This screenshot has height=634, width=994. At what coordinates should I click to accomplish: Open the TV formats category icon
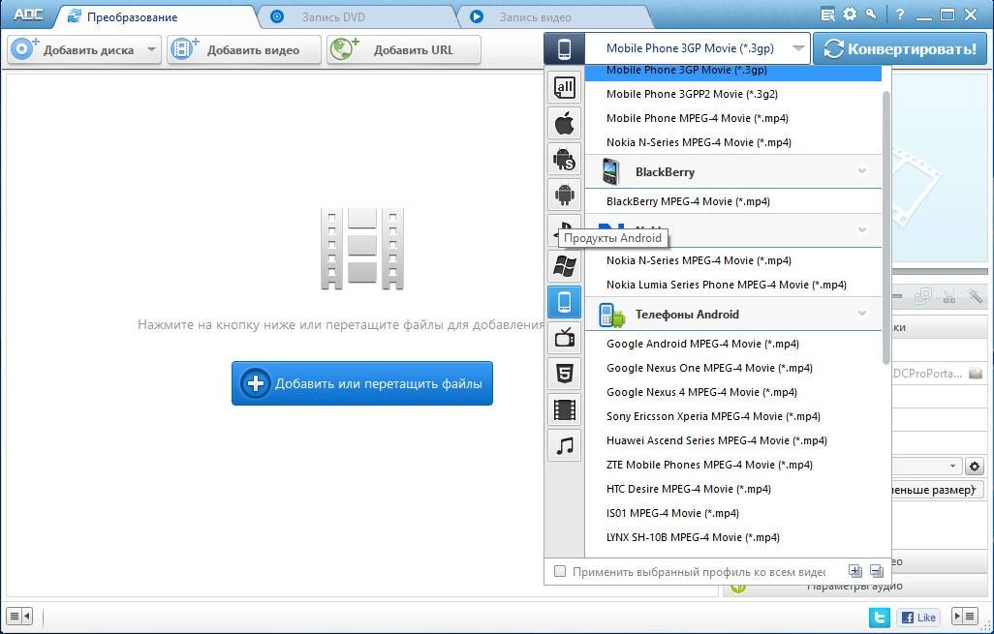[x=564, y=338]
